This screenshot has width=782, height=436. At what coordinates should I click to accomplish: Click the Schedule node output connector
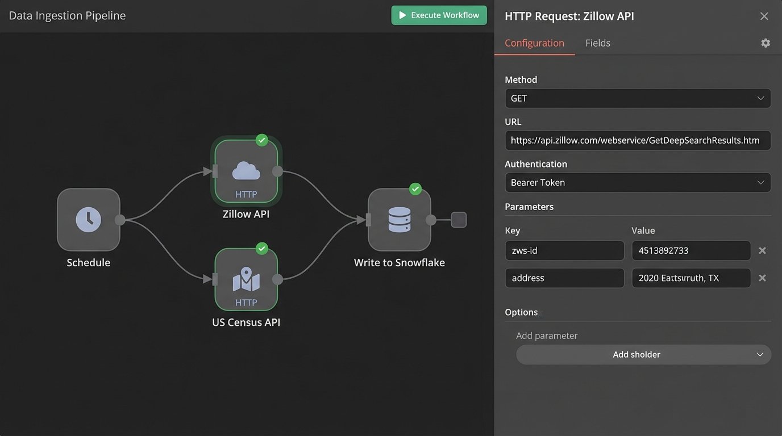point(120,220)
